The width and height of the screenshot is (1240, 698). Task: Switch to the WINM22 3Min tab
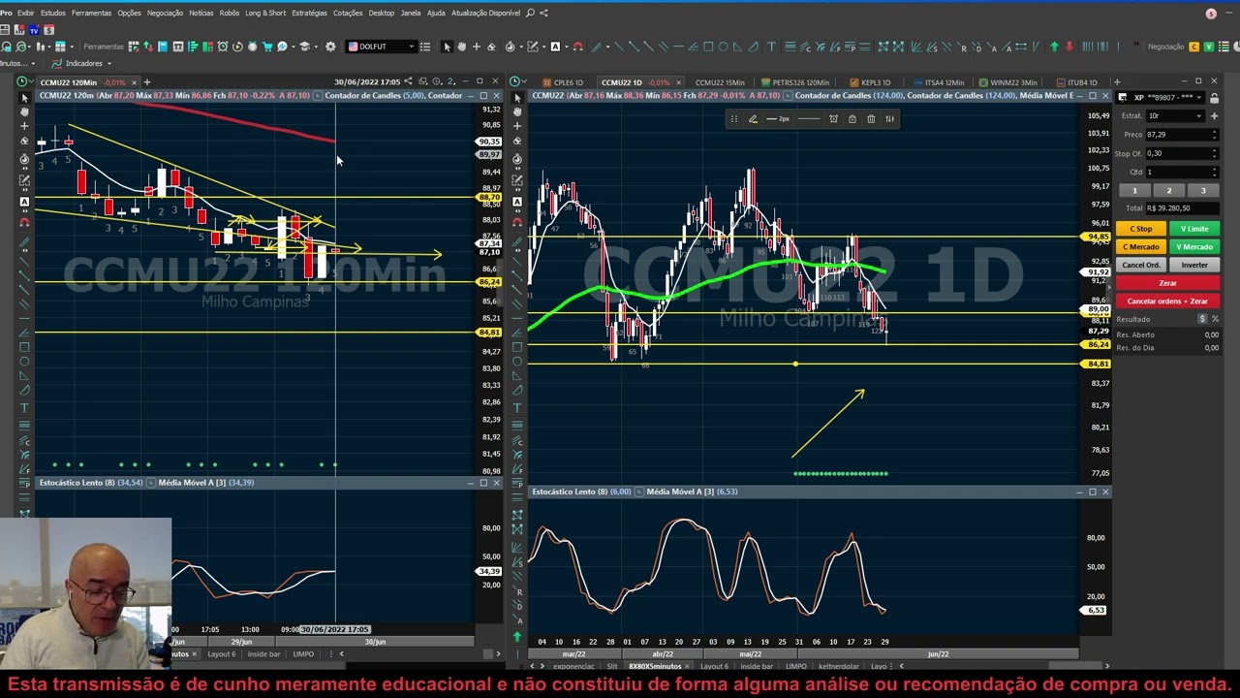[1008, 82]
